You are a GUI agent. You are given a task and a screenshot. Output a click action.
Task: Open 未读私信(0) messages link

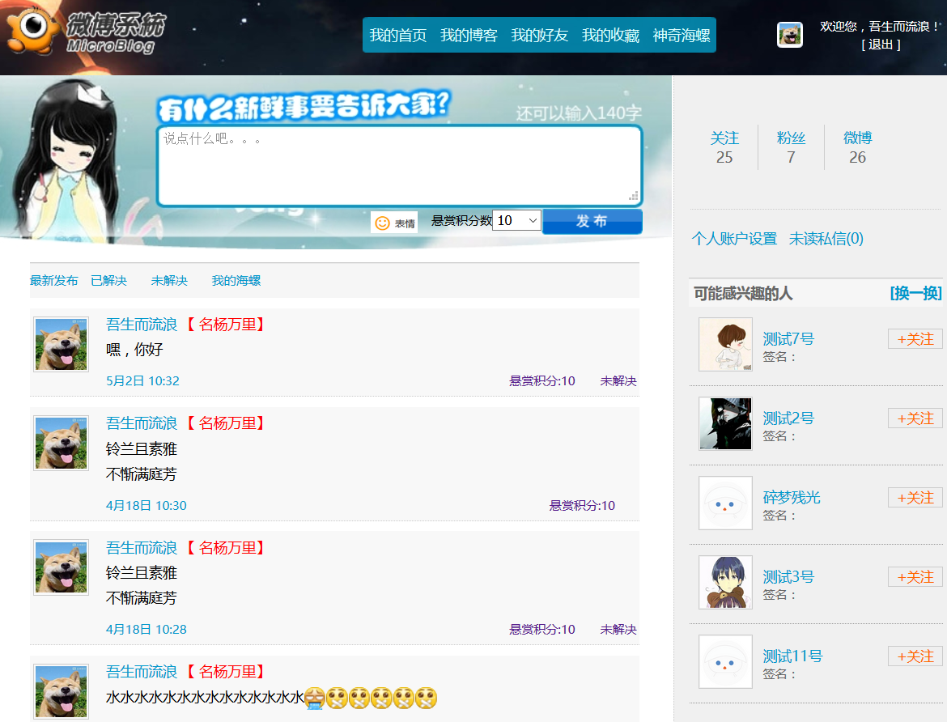pyautogui.click(x=826, y=239)
